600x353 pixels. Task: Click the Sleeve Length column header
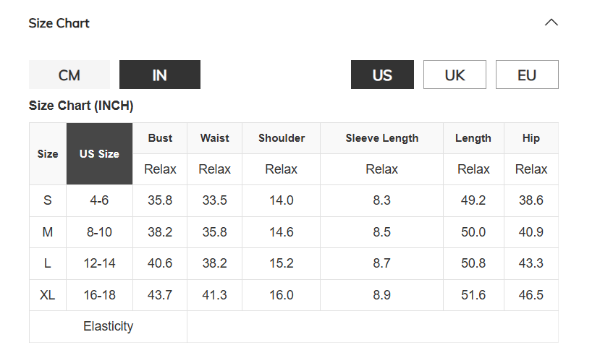click(x=382, y=138)
